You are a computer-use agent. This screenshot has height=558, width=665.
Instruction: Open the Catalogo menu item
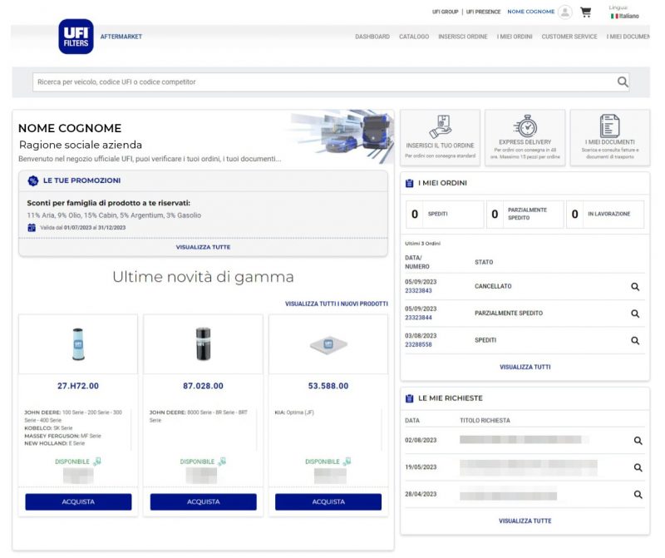414,37
